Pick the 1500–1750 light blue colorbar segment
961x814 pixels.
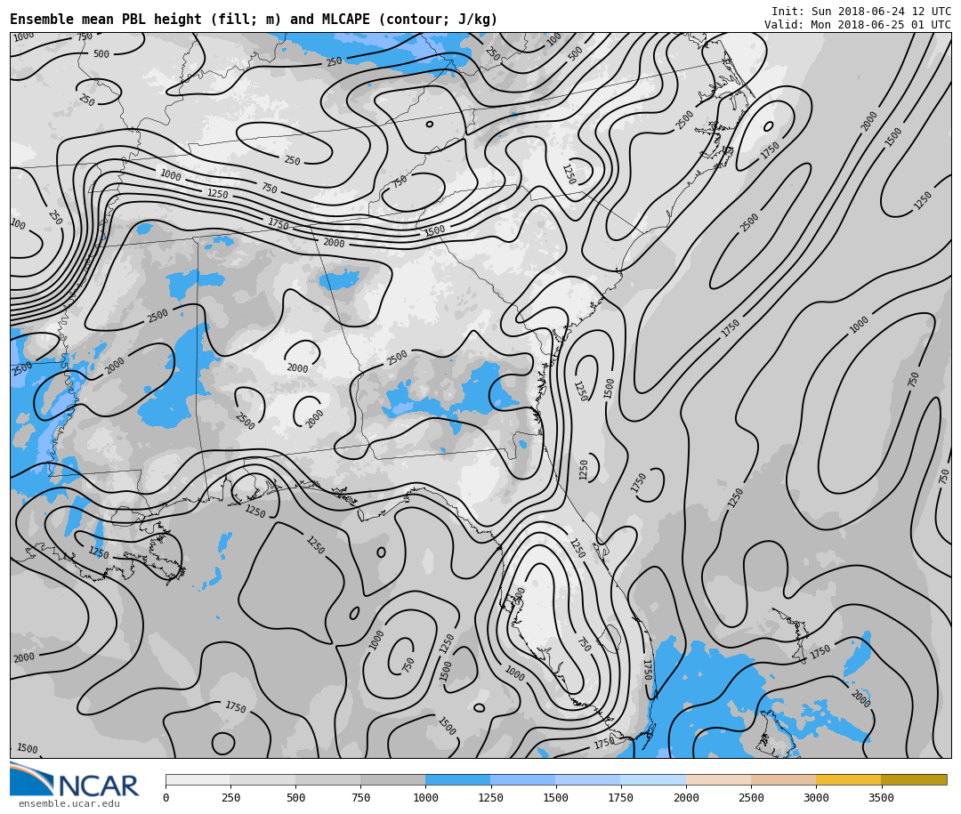tap(588, 779)
